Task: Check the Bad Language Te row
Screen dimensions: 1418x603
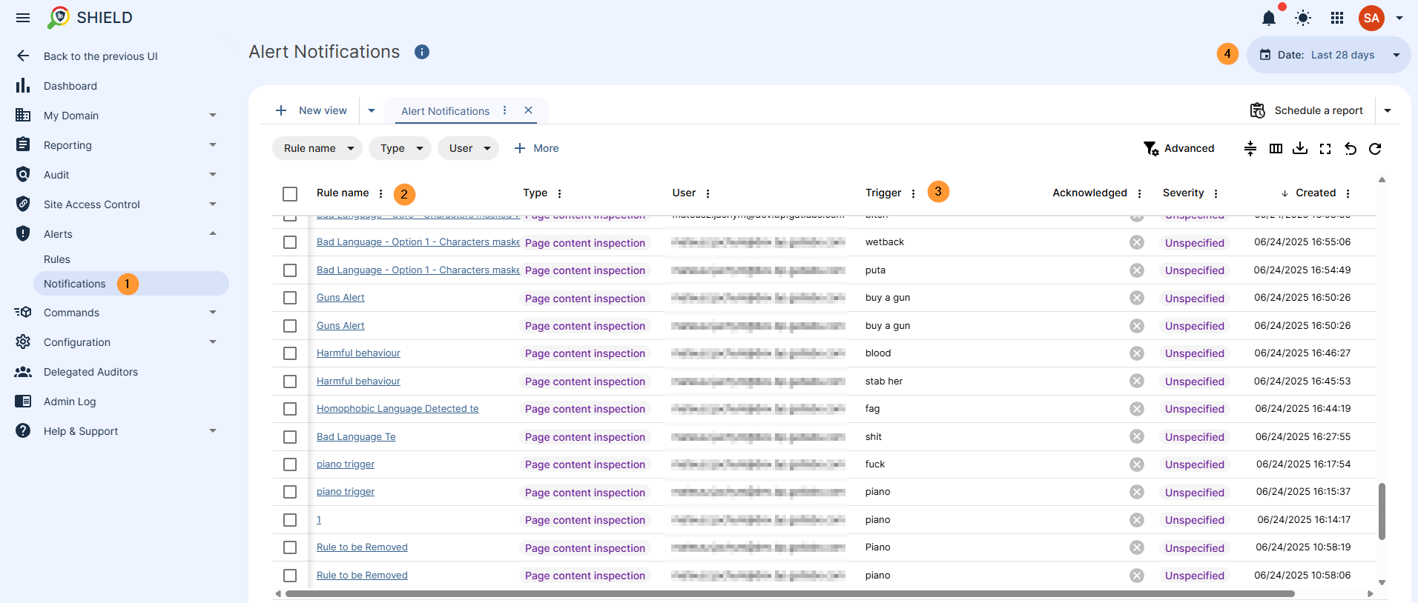Action: 290,437
